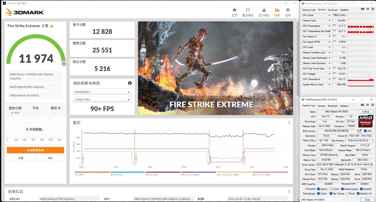Toggle the CUDA checkbox
This screenshot has width=376, height=202.
pos(331,189)
